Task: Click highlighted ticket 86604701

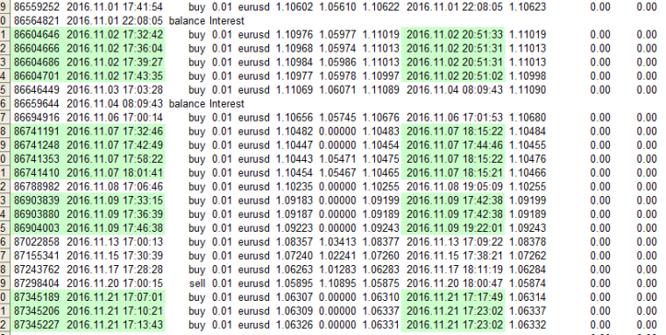Action: [x=37, y=76]
